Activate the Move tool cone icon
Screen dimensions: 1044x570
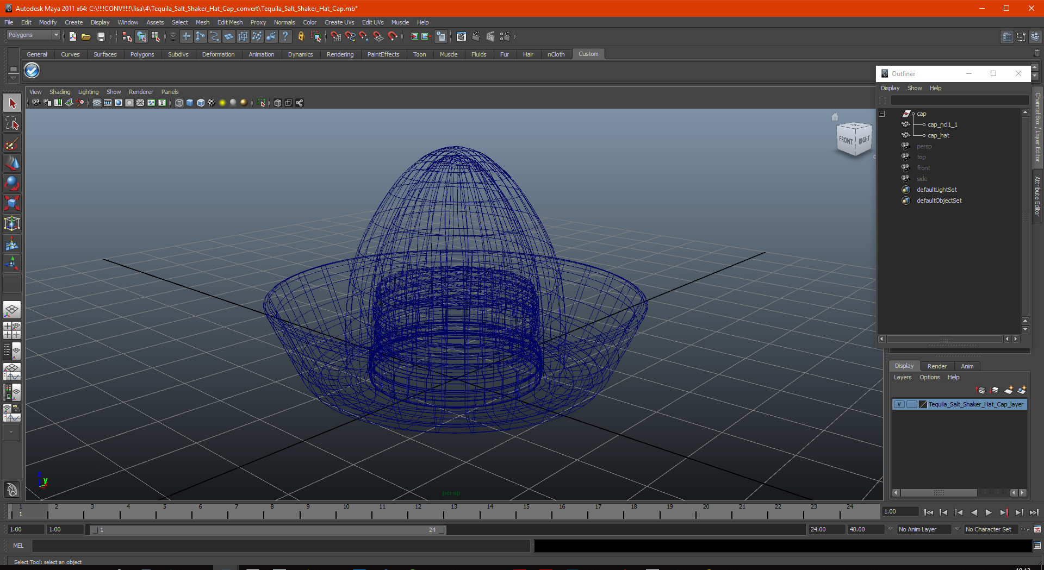[12, 164]
